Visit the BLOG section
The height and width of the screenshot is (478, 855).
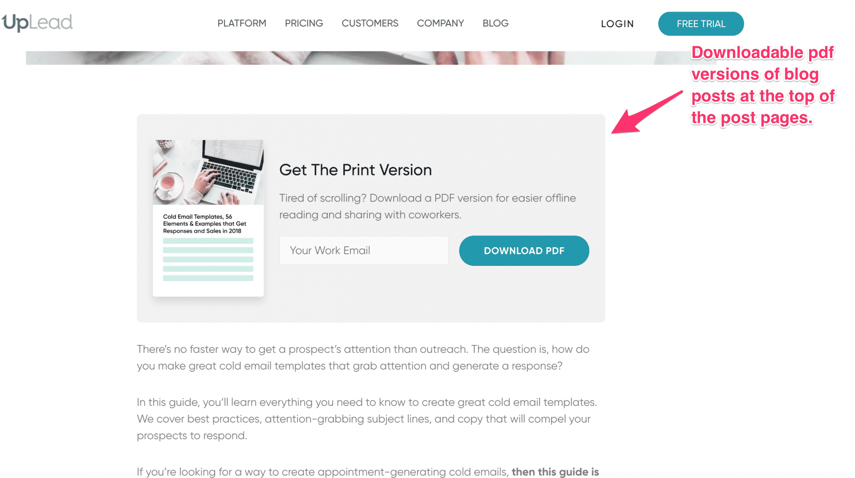tap(496, 23)
